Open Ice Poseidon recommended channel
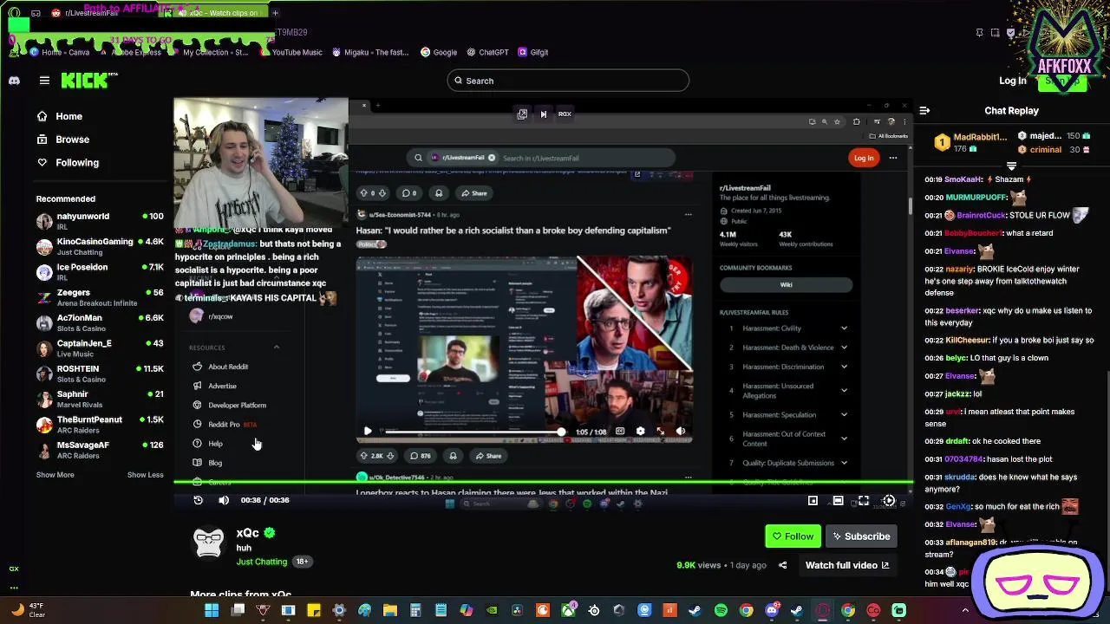 (100, 272)
